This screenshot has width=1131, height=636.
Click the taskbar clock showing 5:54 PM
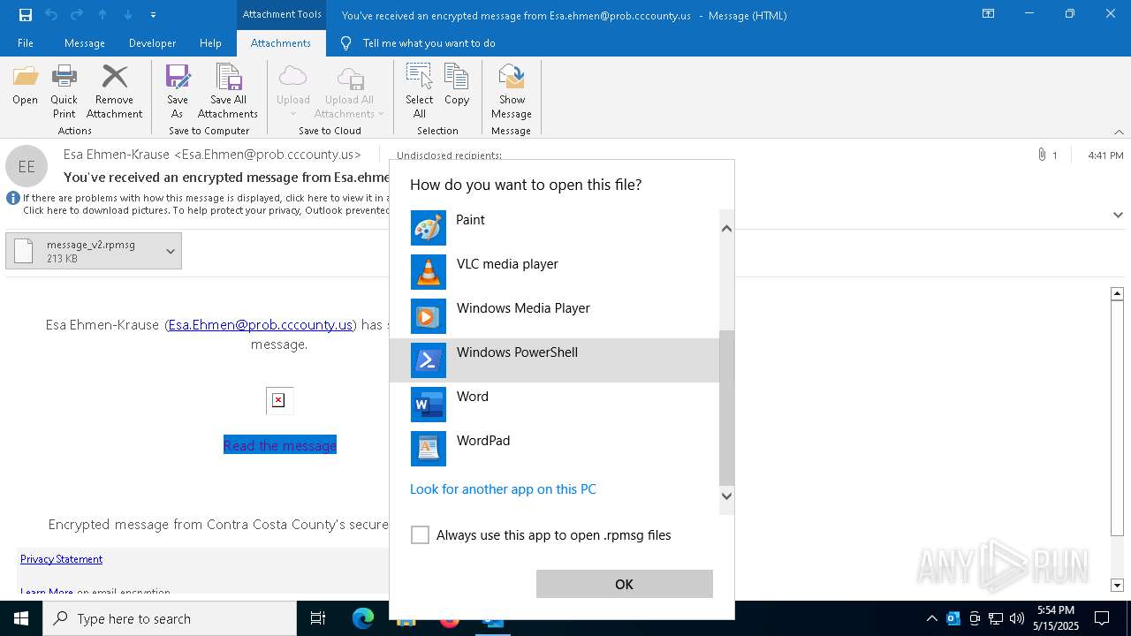point(1056,618)
